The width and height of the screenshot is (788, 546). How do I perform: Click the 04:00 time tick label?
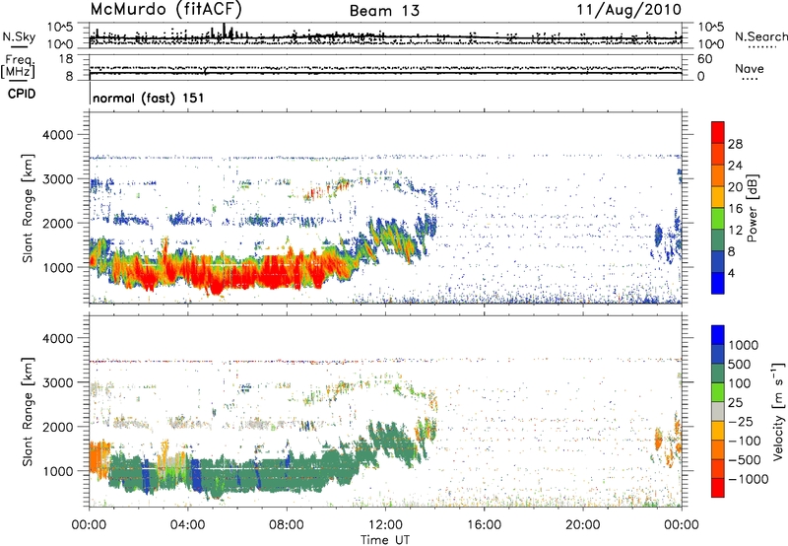click(x=187, y=525)
